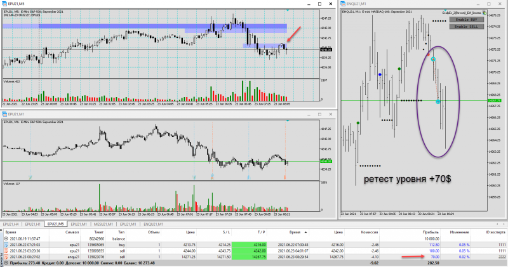
Task: Click the sort arrow on second Время column
Action: tap(305, 232)
